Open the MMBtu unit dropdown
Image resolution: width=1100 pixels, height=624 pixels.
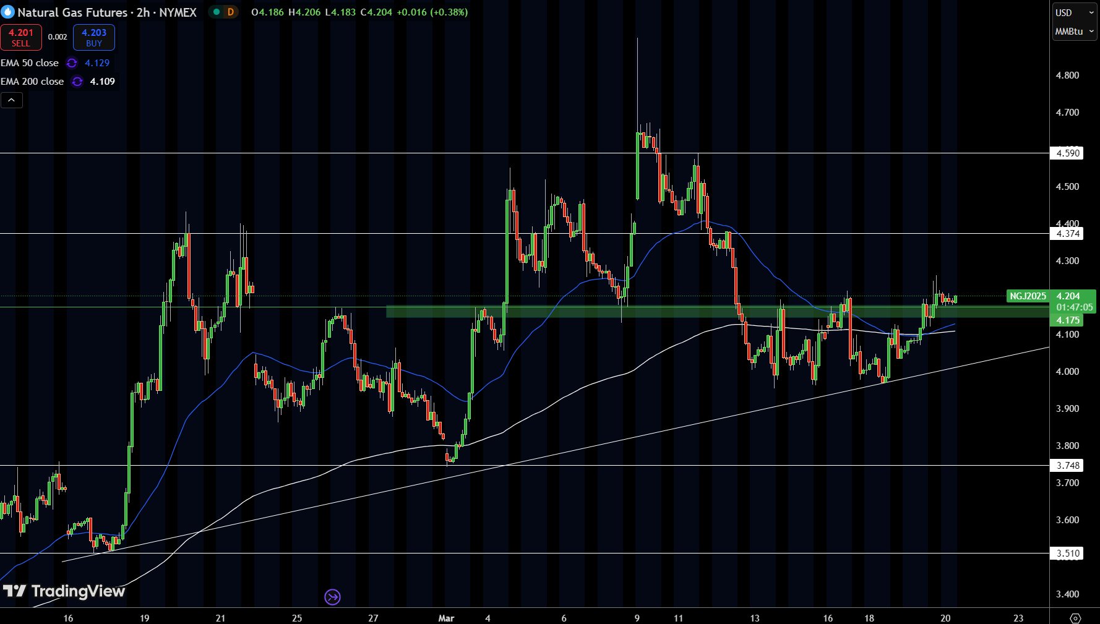tap(1075, 31)
